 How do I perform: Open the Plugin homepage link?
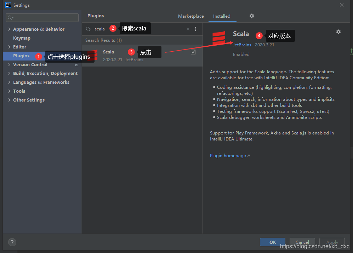point(230,156)
